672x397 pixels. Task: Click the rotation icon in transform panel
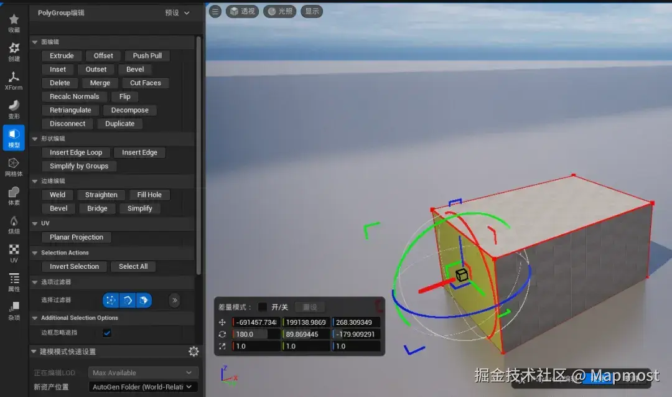[x=222, y=334]
